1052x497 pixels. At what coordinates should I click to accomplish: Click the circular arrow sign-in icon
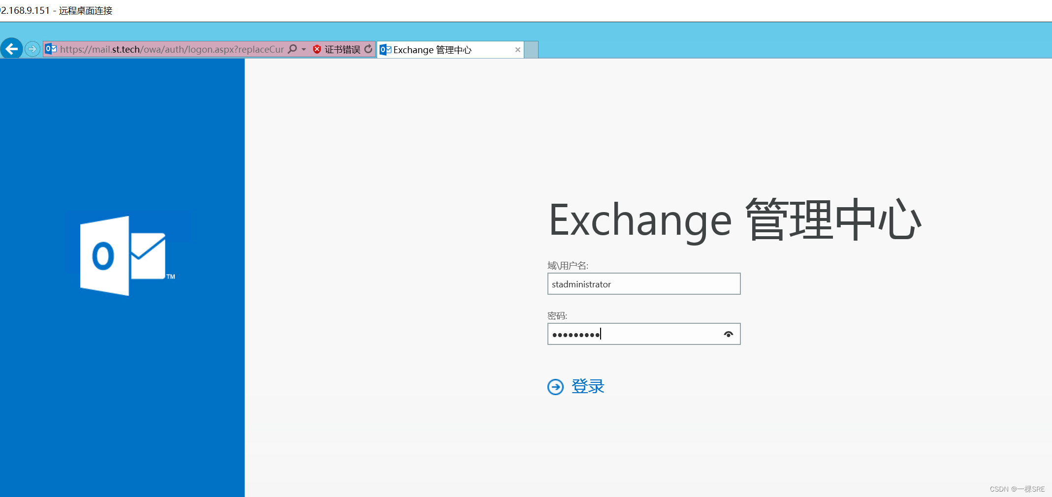pos(555,387)
